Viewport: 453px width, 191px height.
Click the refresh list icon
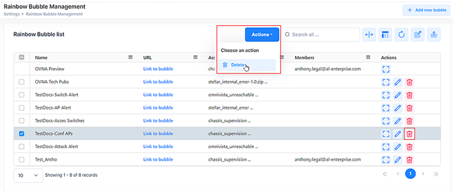401,35
